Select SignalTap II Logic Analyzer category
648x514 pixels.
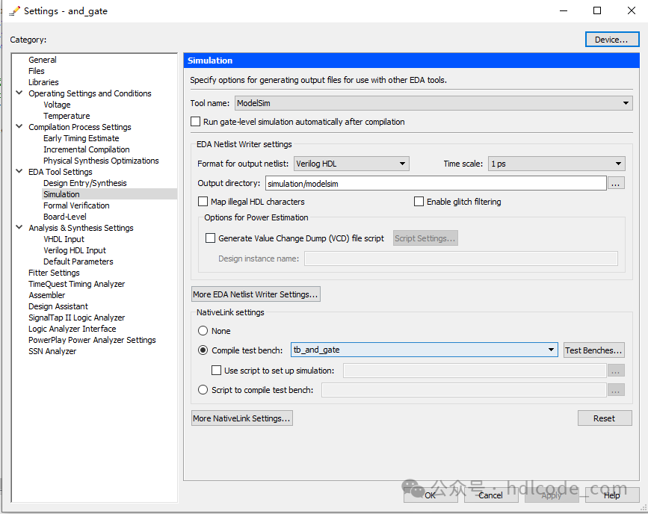pos(76,318)
